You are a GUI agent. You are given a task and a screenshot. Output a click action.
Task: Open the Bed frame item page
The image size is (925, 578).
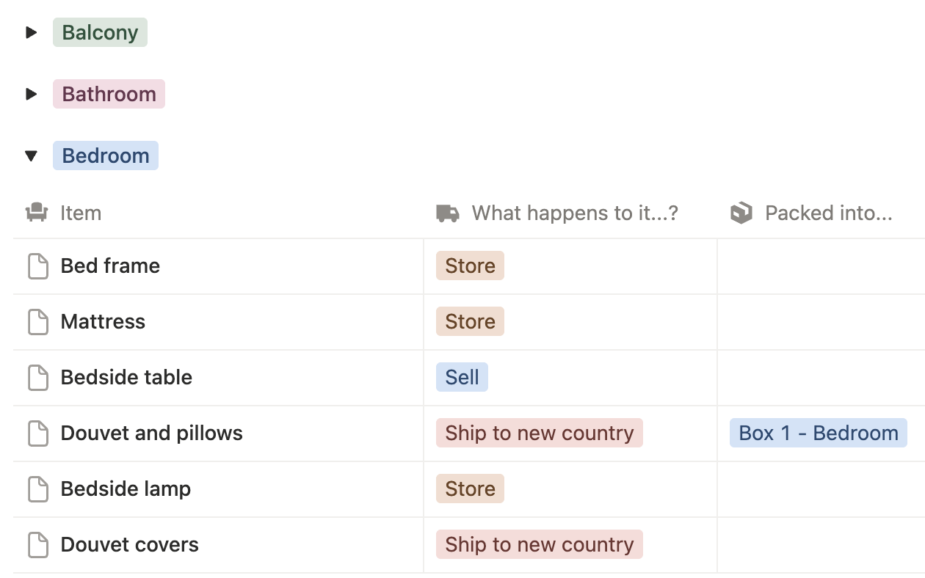(x=110, y=266)
